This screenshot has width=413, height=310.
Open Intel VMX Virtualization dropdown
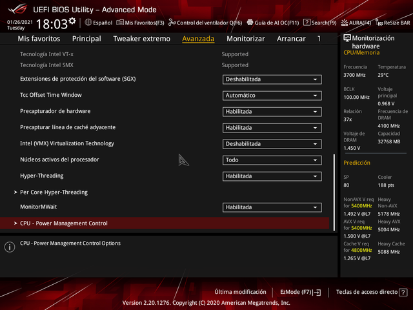(272, 144)
